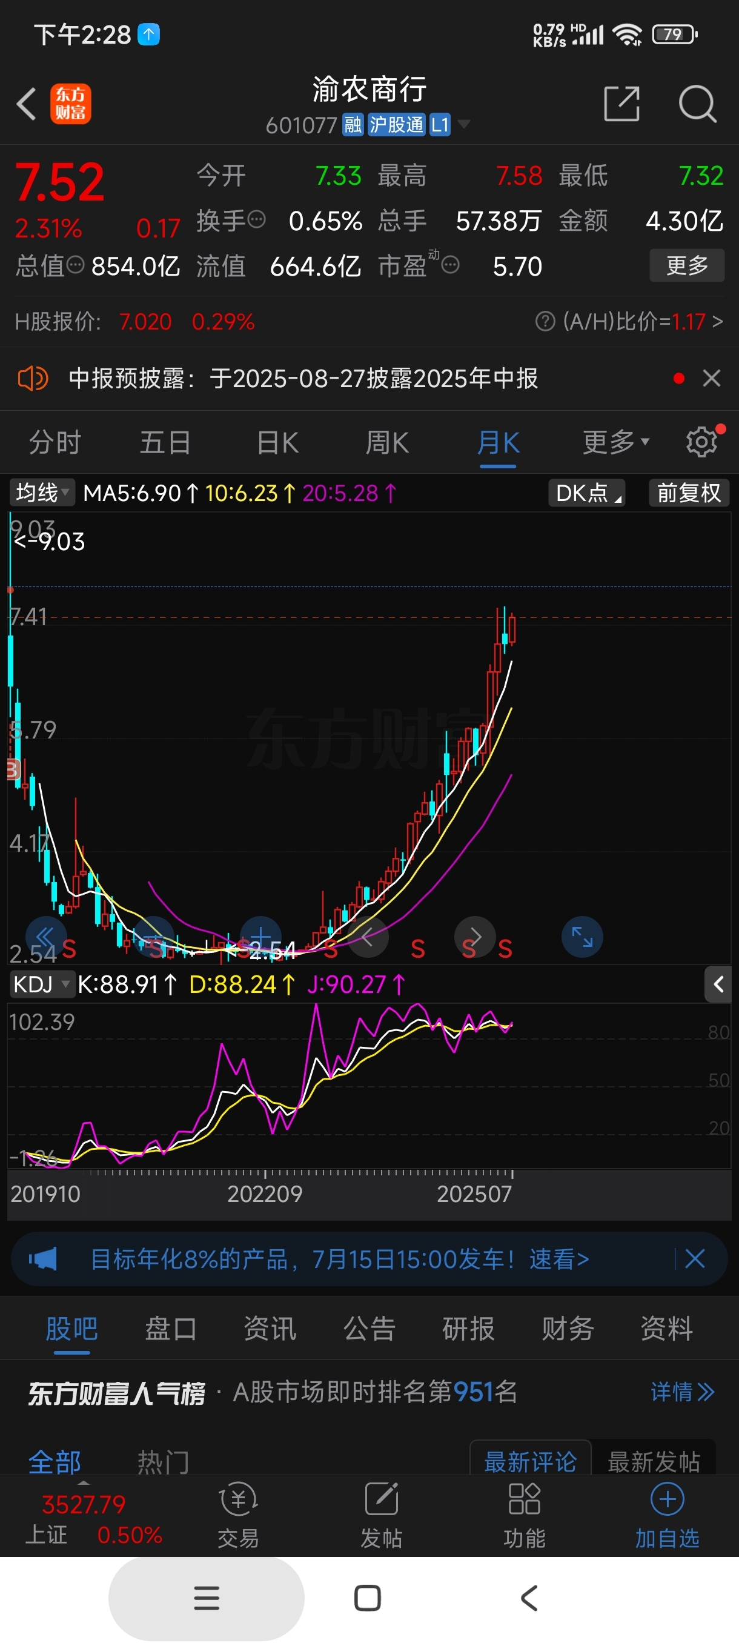The height and width of the screenshot is (1643, 739).
Task: Open the 研报 section tab
Action: click(469, 1329)
